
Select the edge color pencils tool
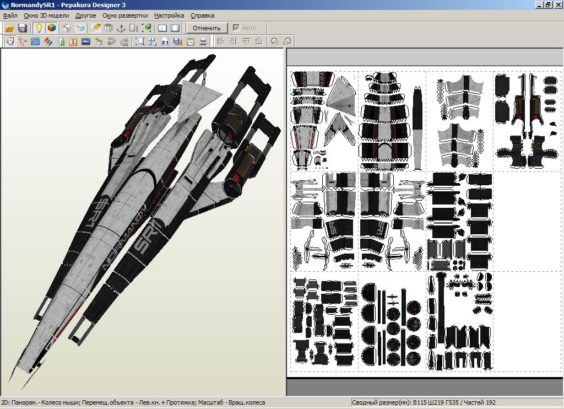point(48,41)
